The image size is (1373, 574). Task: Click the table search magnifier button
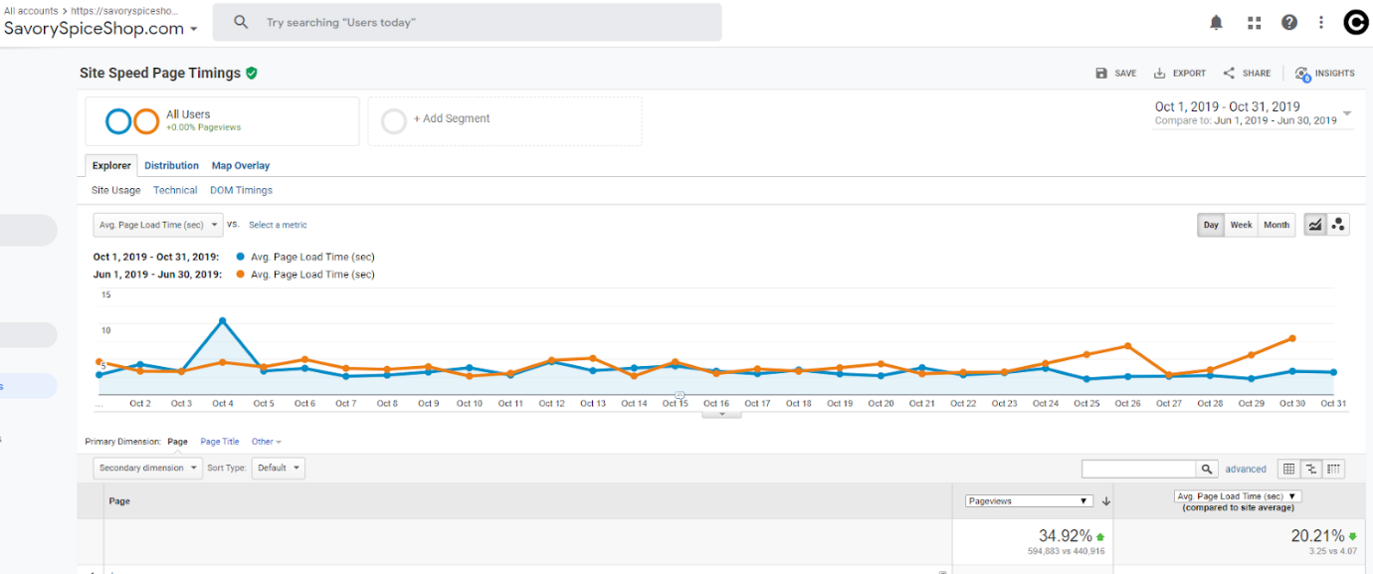[1207, 469]
